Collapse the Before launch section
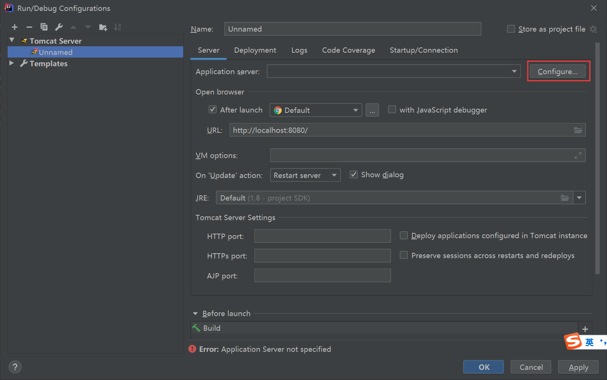 (195, 313)
